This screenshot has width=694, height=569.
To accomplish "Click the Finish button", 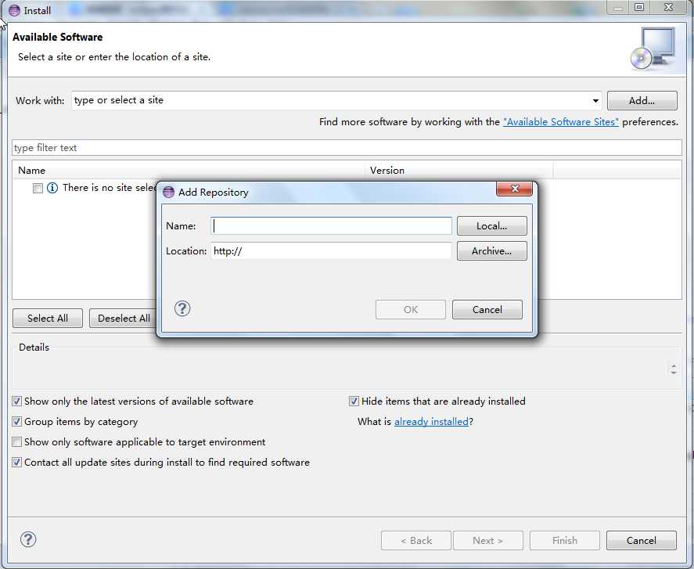I will pyautogui.click(x=564, y=540).
